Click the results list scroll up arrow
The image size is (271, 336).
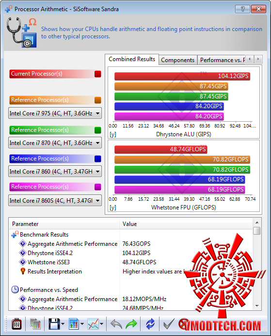pos(257,223)
